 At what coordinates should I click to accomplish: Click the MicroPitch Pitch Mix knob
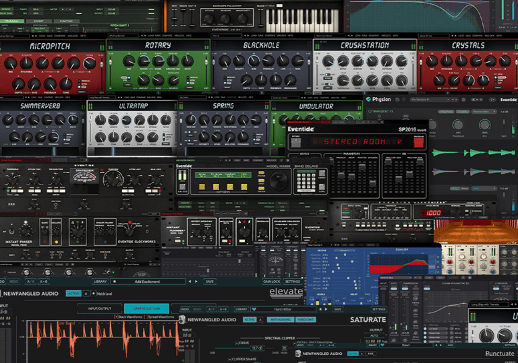click(27, 63)
